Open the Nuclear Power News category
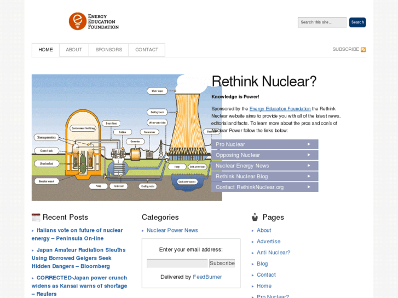 point(172,230)
